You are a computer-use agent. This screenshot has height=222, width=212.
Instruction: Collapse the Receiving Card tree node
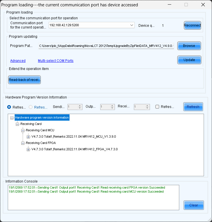pyautogui.click(x=17, y=124)
